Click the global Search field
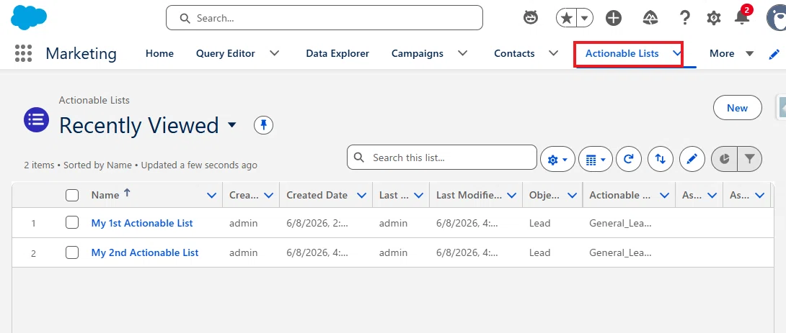The height and width of the screenshot is (333, 786). tap(324, 18)
